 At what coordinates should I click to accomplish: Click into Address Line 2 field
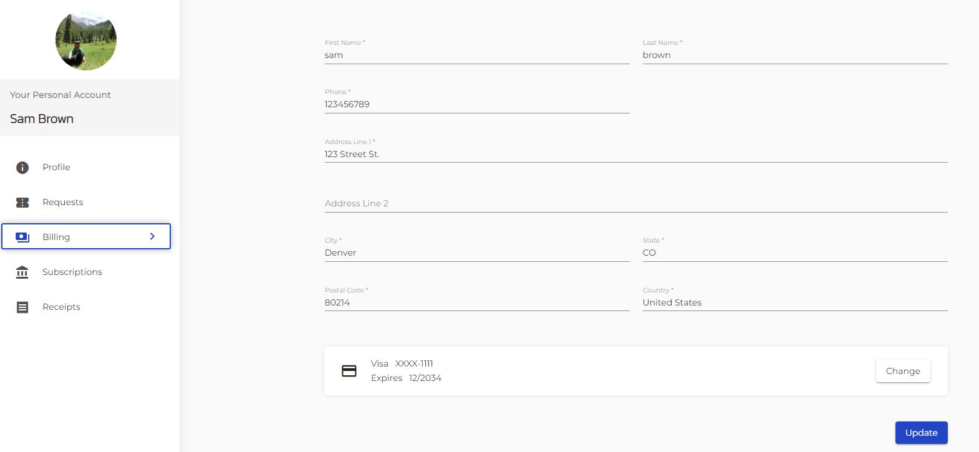pos(635,203)
